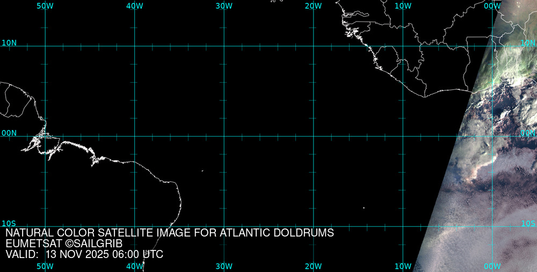Click the grid intersection of equator and 20W
Viewport: 537px width, 272px height.
pos(313,136)
